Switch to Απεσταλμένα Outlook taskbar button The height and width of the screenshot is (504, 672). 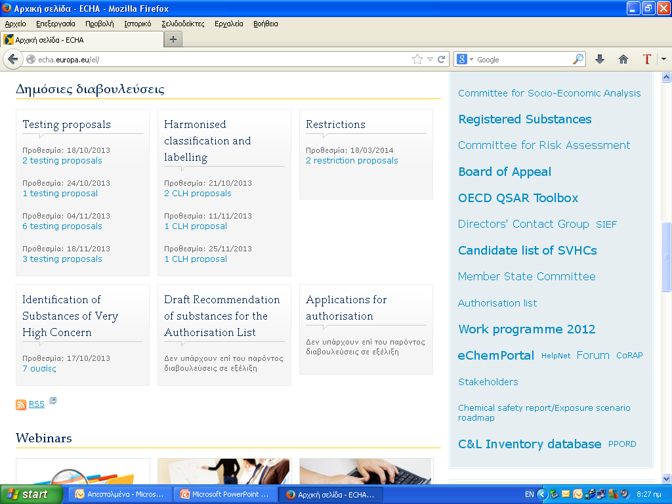click(121, 494)
